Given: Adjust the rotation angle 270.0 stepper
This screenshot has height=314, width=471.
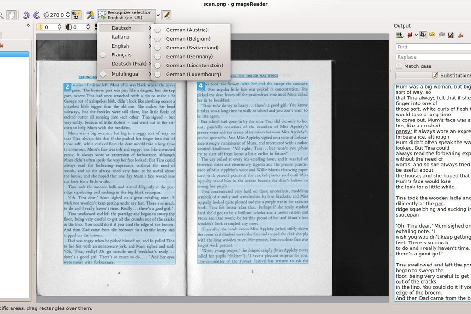Looking at the screenshot, I should coord(68,15).
